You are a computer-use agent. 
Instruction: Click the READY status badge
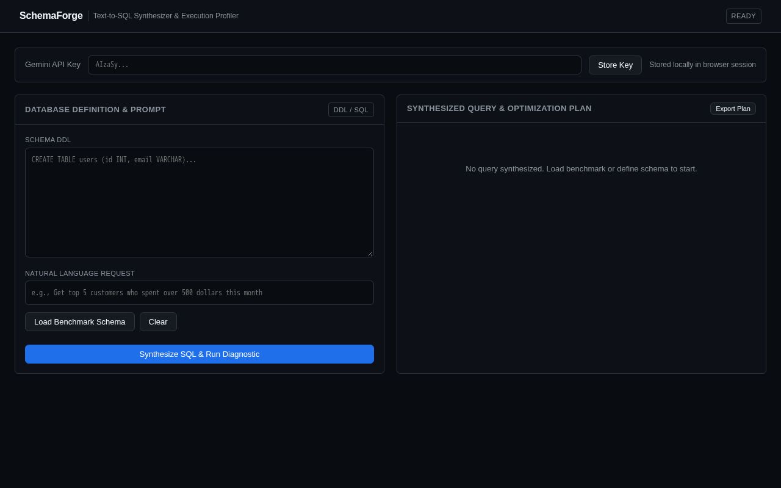click(743, 16)
